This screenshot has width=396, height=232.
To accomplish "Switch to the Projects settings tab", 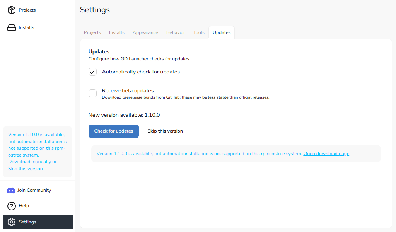I will pyautogui.click(x=92, y=32).
